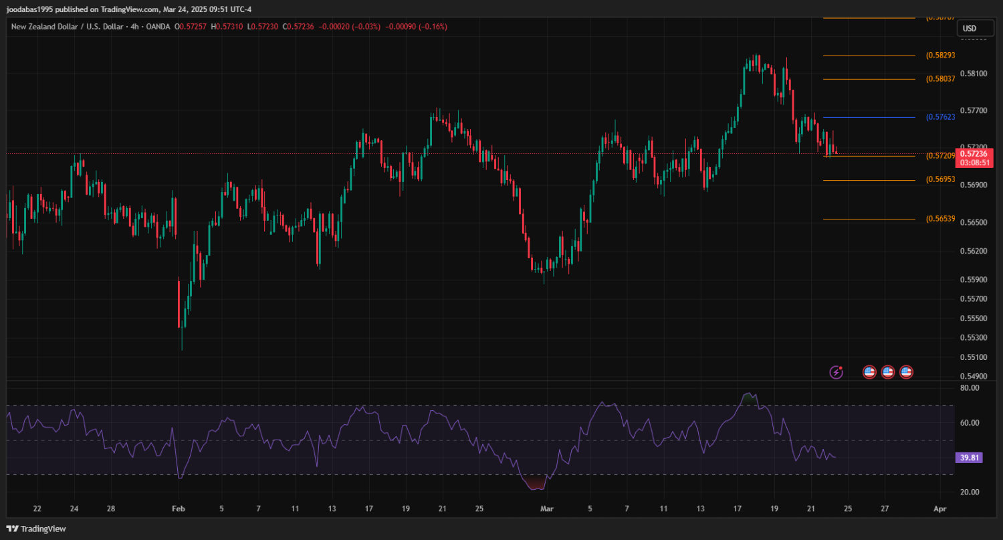The width and height of the screenshot is (1003, 540).
Task: Click the price axis label 0.57700
Action: coord(974,110)
